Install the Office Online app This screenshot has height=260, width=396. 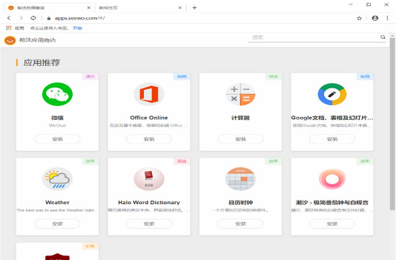[149, 139]
